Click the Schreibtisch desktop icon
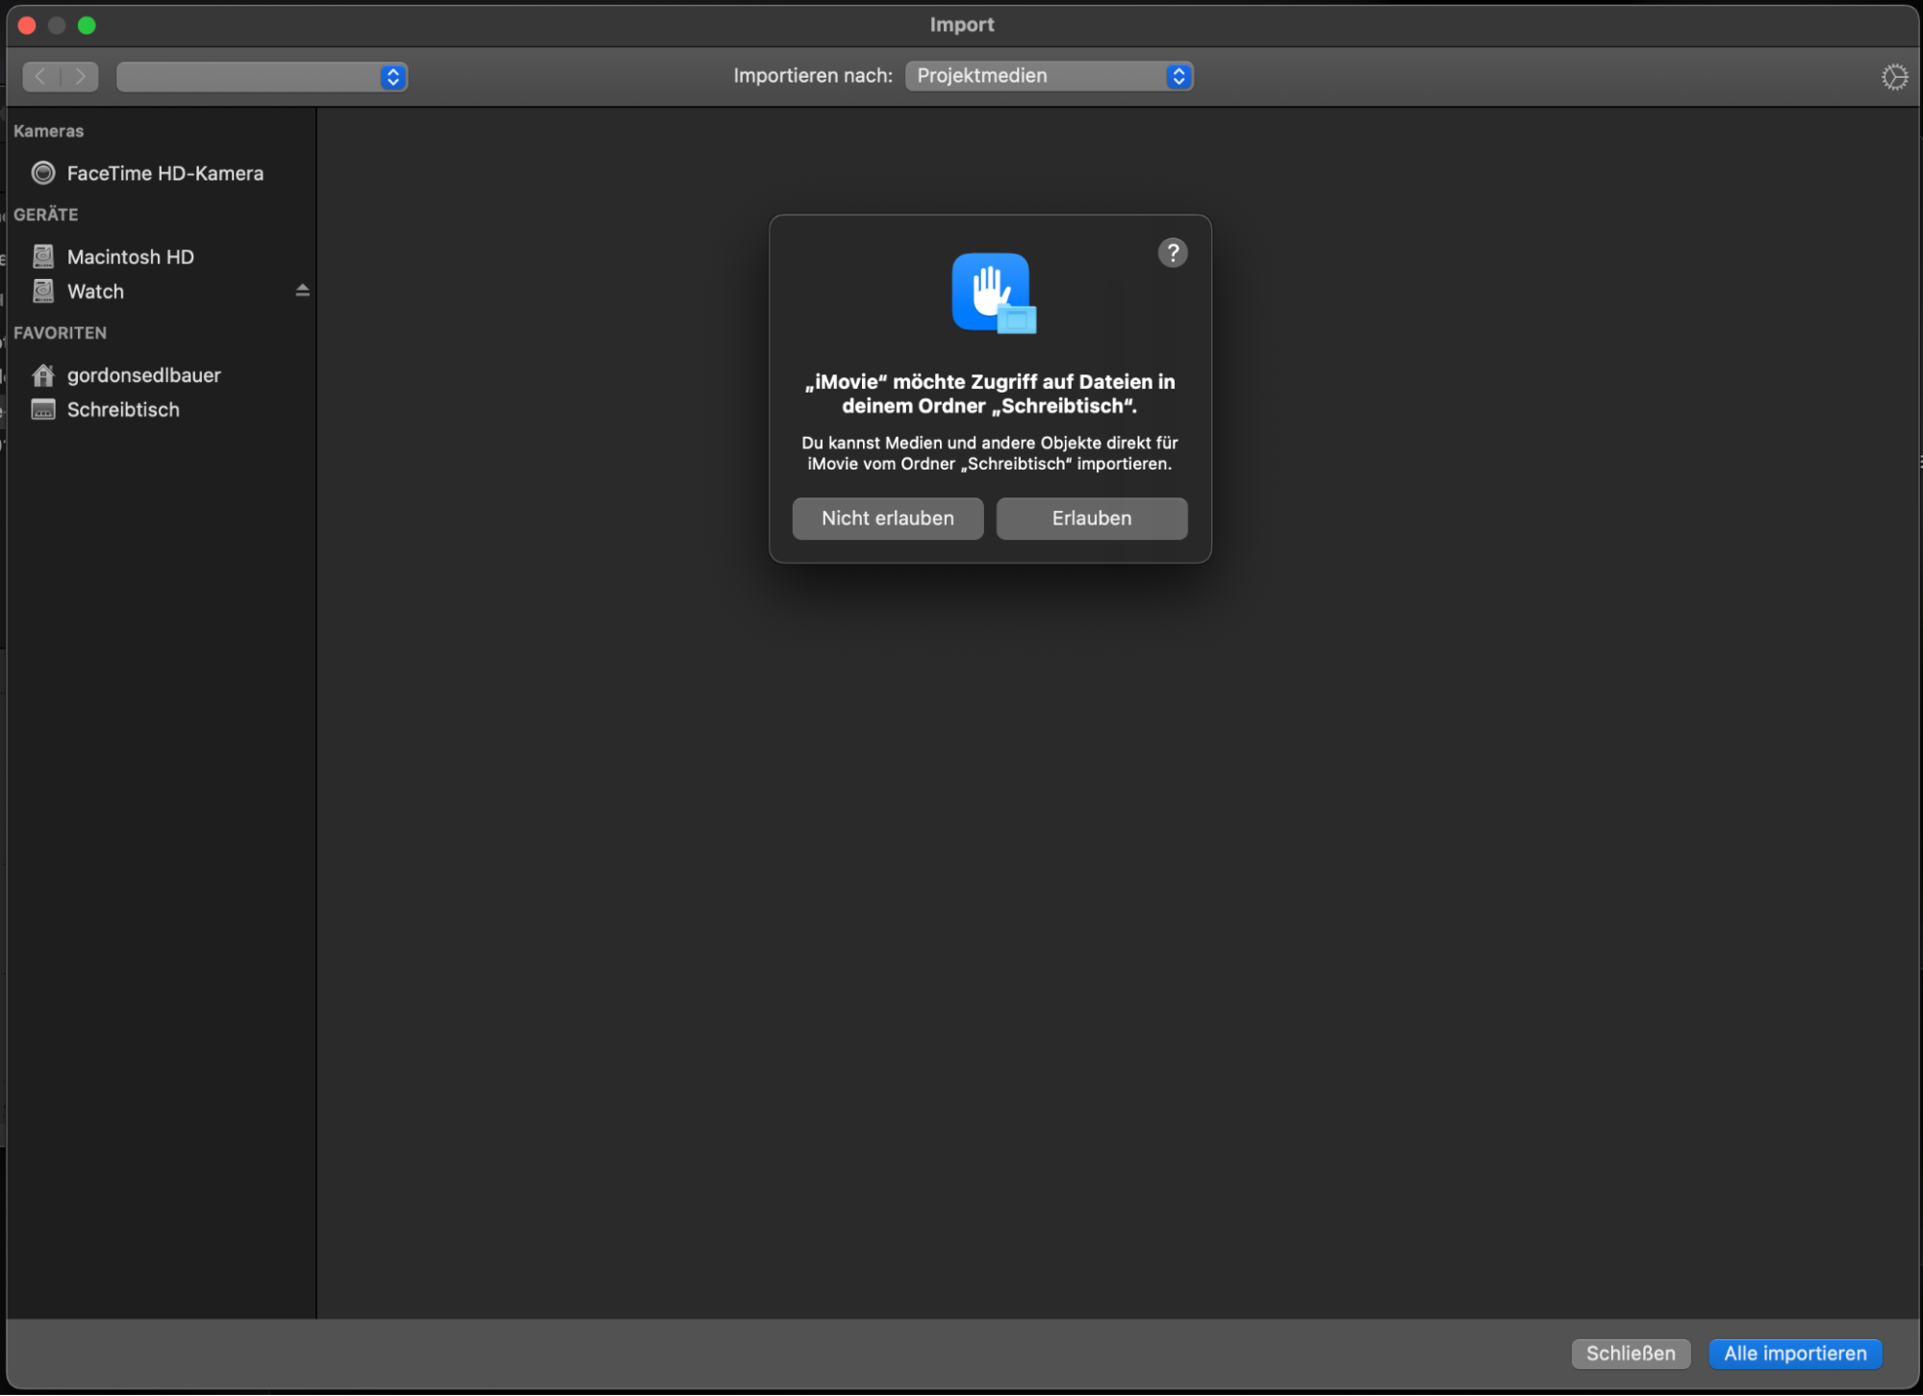The height and width of the screenshot is (1396, 1923). [43, 410]
